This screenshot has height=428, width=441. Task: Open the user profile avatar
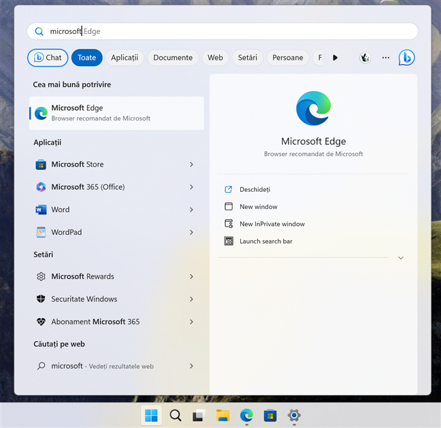365,58
